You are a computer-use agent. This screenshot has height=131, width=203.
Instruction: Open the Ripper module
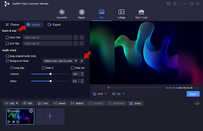pos(82,14)
